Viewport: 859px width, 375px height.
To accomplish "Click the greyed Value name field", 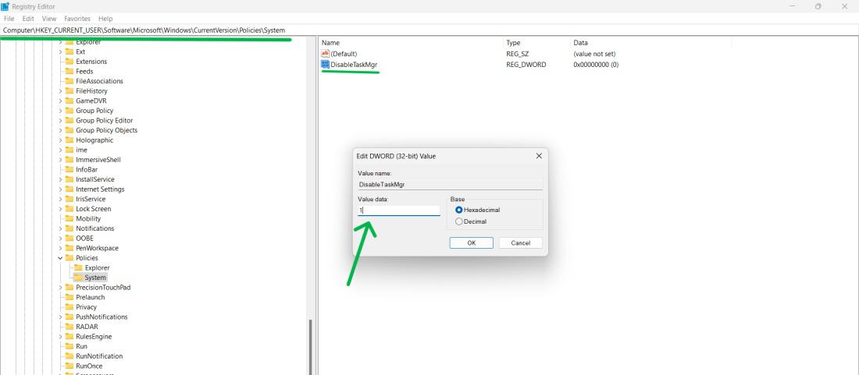I will [450, 185].
